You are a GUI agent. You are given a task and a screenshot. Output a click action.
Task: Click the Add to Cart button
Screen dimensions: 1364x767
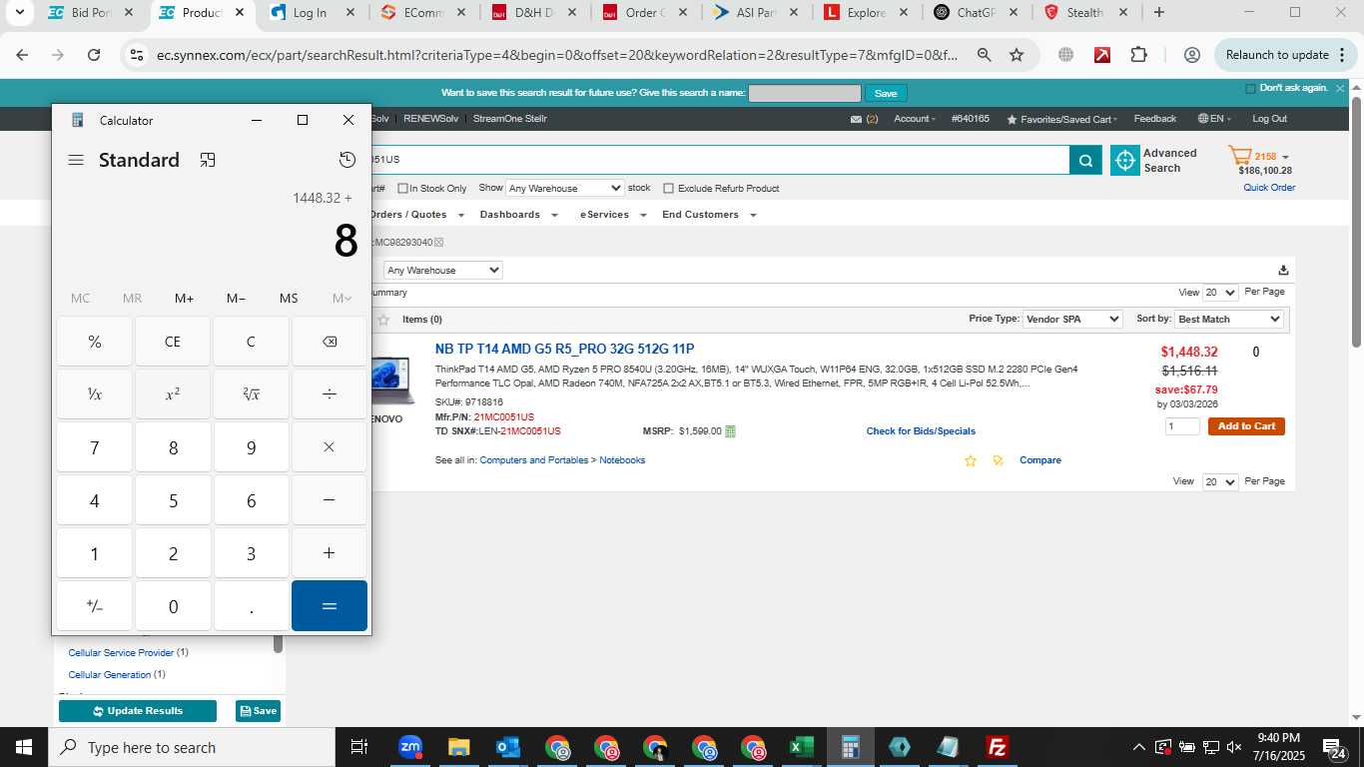click(x=1246, y=426)
